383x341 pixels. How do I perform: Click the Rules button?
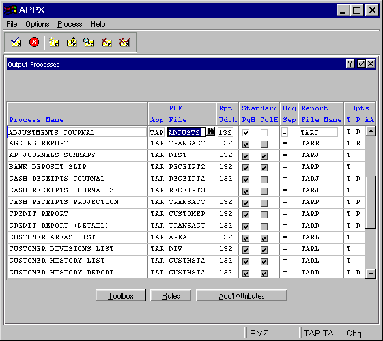[171, 295]
